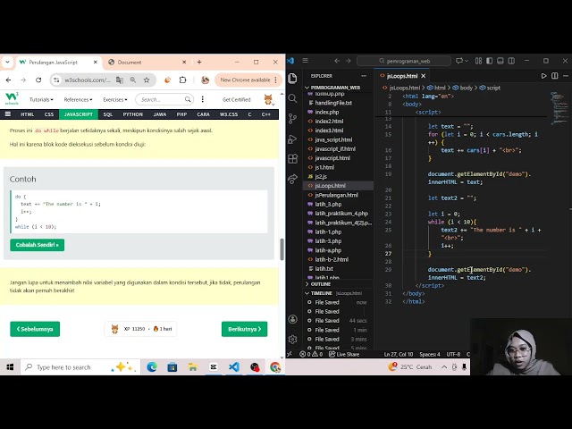Open W3Schools three-dot menu
The height and width of the screenshot is (429, 572).
[x=203, y=99]
